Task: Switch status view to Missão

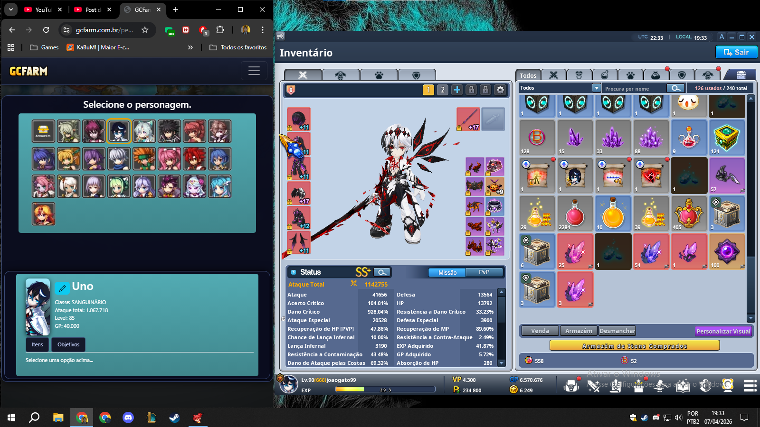Action: coord(447,272)
